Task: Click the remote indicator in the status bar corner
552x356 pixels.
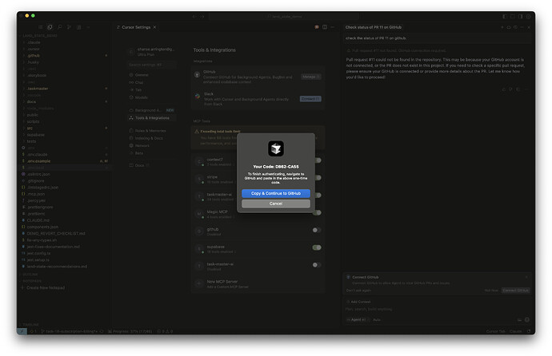Action: click(22, 331)
